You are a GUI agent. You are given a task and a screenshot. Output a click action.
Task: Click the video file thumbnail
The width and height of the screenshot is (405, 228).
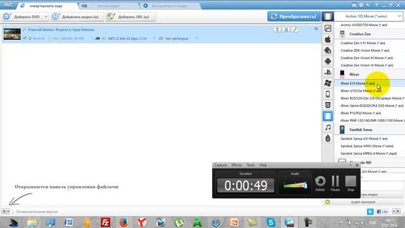click(x=12, y=34)
